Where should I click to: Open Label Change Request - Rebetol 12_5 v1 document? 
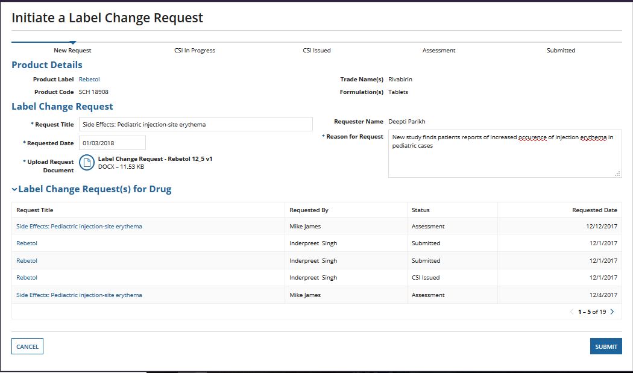pyautogui.click(x=155, y=159)
